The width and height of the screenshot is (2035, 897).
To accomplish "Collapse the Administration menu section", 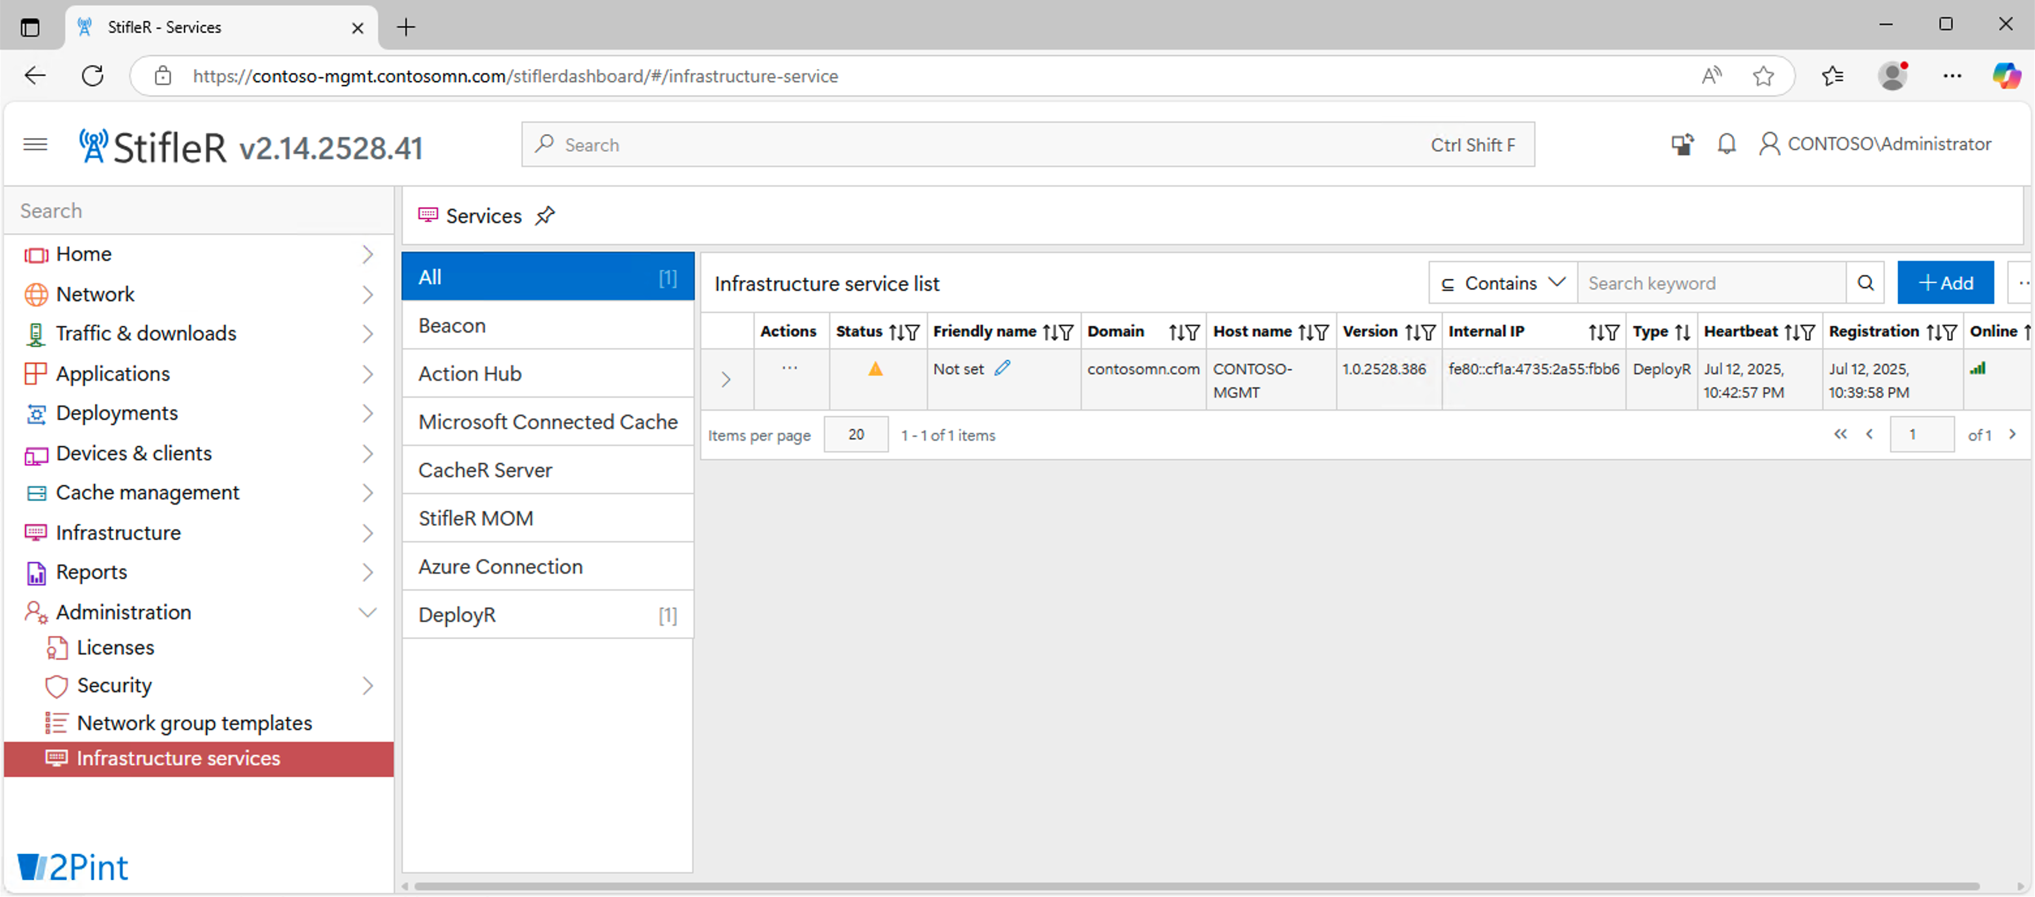I will tap(368, 613).
